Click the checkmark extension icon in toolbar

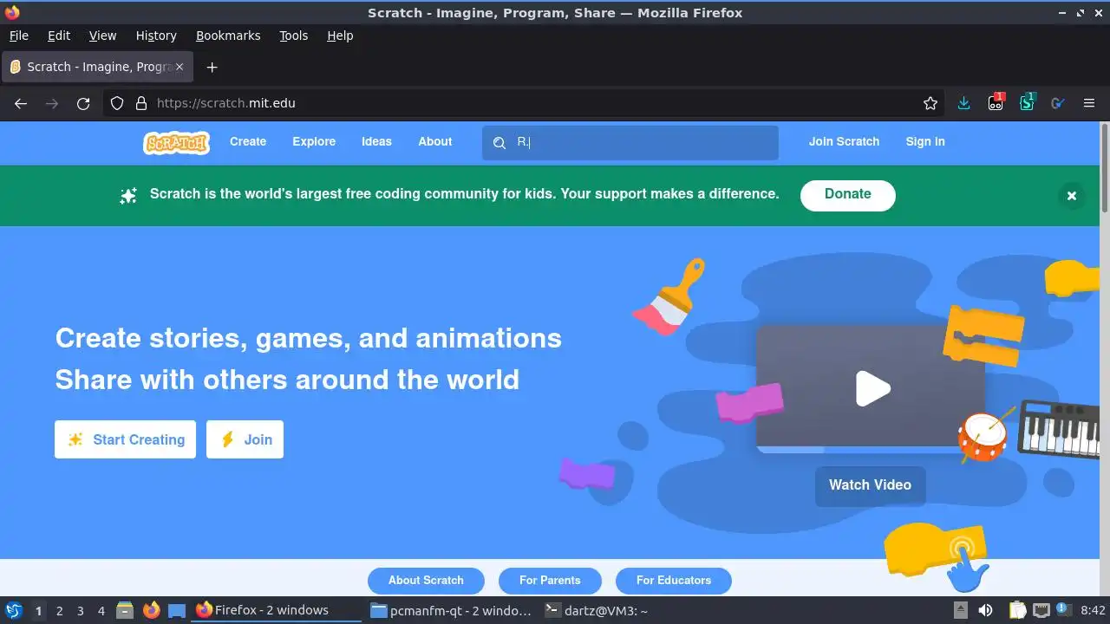[x=1057, y=103]
